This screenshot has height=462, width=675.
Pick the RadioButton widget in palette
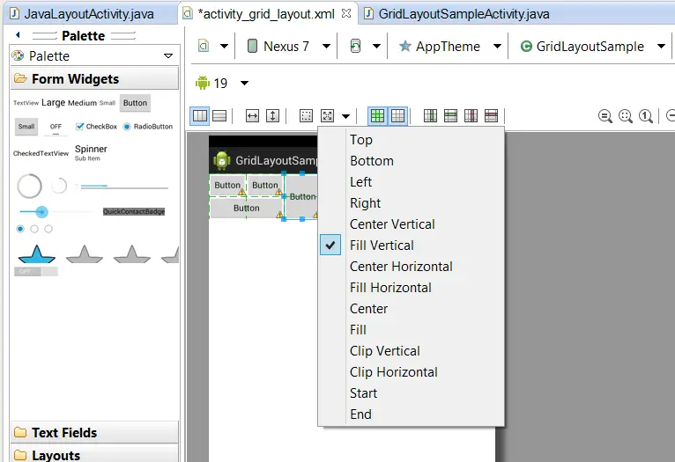[x=148, y=127]
